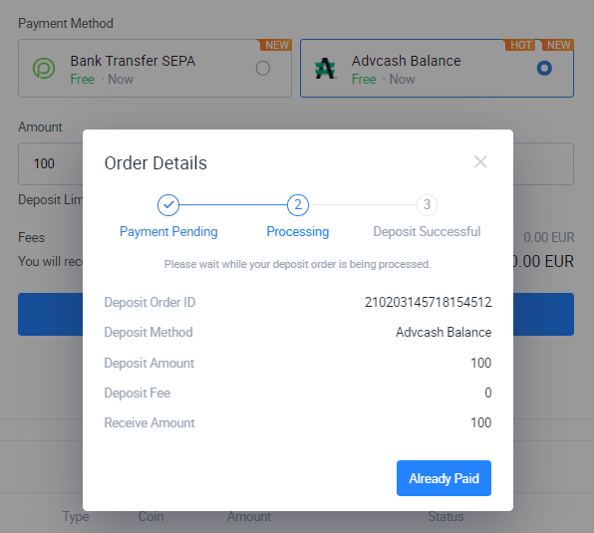Image resolution: width=594 pixels, height=533 pixels.
Task: Click the Status column header
Action: point(445,517)
